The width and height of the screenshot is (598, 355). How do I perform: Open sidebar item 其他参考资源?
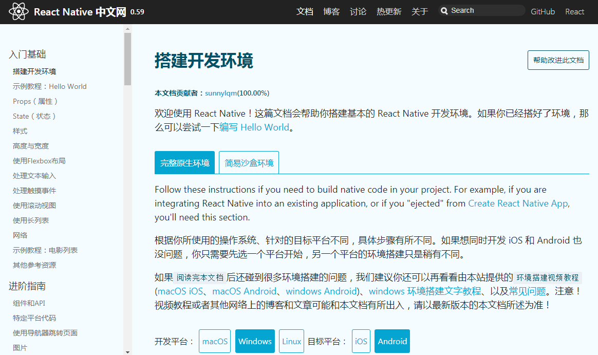coord(34,265)
